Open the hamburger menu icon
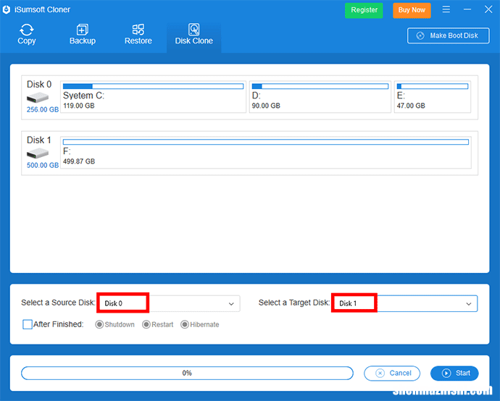Image resolution: width=500 pixels, height=401 pixels. point(446,9)
